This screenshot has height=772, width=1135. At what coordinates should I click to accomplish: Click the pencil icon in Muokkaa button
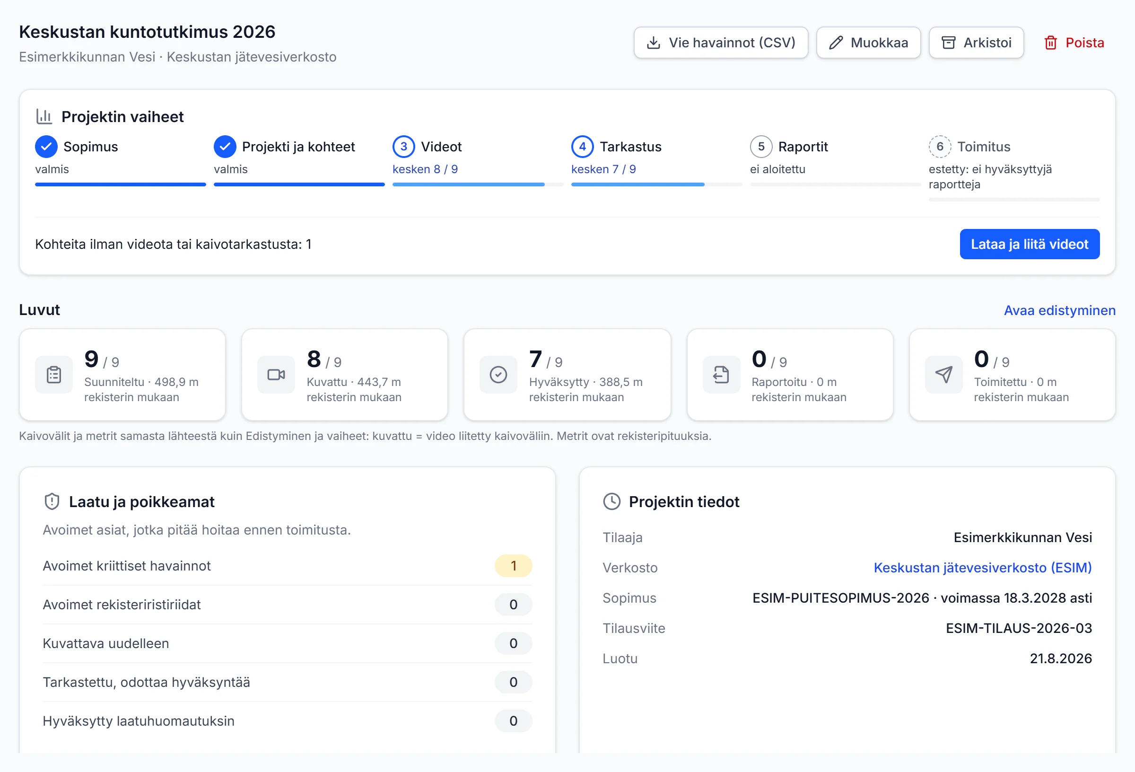pos(836,43)
